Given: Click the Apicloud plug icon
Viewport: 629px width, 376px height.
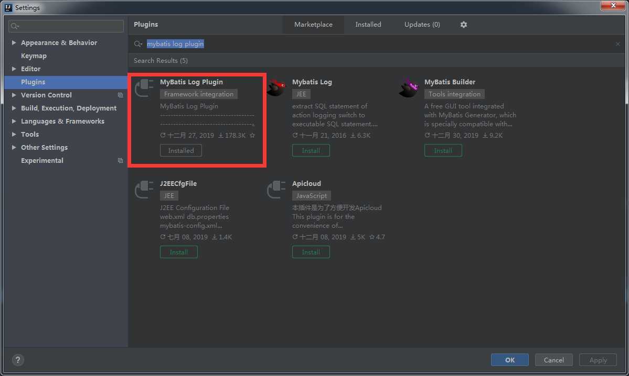Looking at the screenshot, I should [276, 190].
